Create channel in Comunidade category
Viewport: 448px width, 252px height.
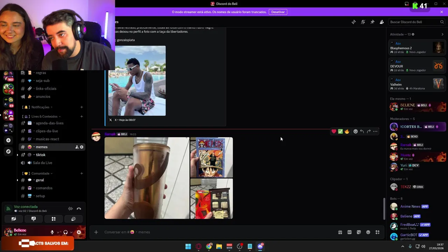(82, 173)
